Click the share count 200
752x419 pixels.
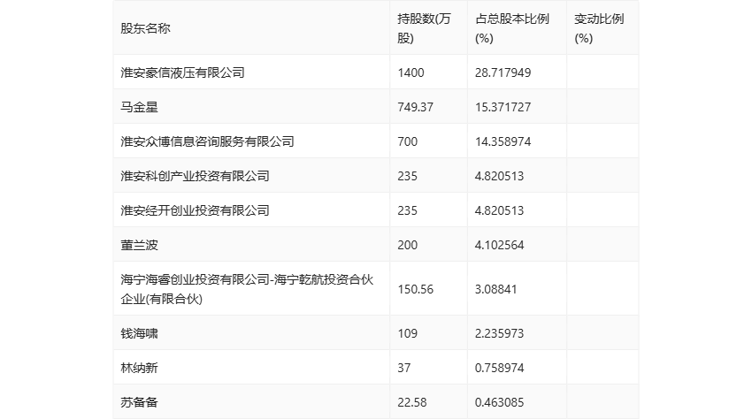407,245
